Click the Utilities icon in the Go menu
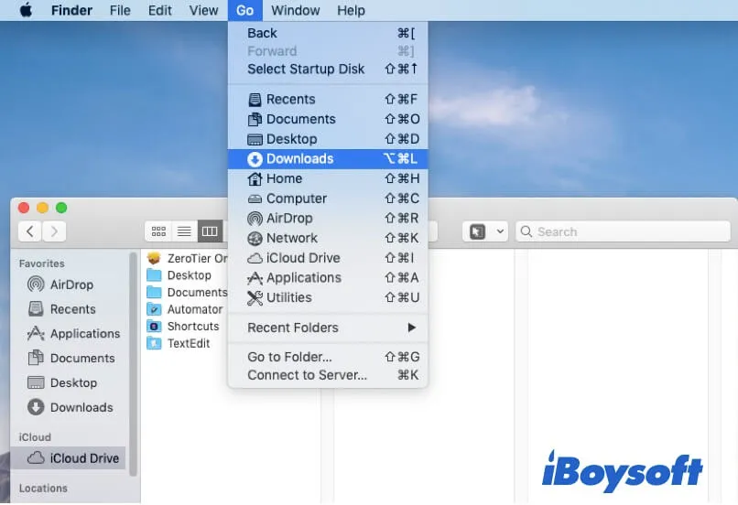 [x=255, y=298]
